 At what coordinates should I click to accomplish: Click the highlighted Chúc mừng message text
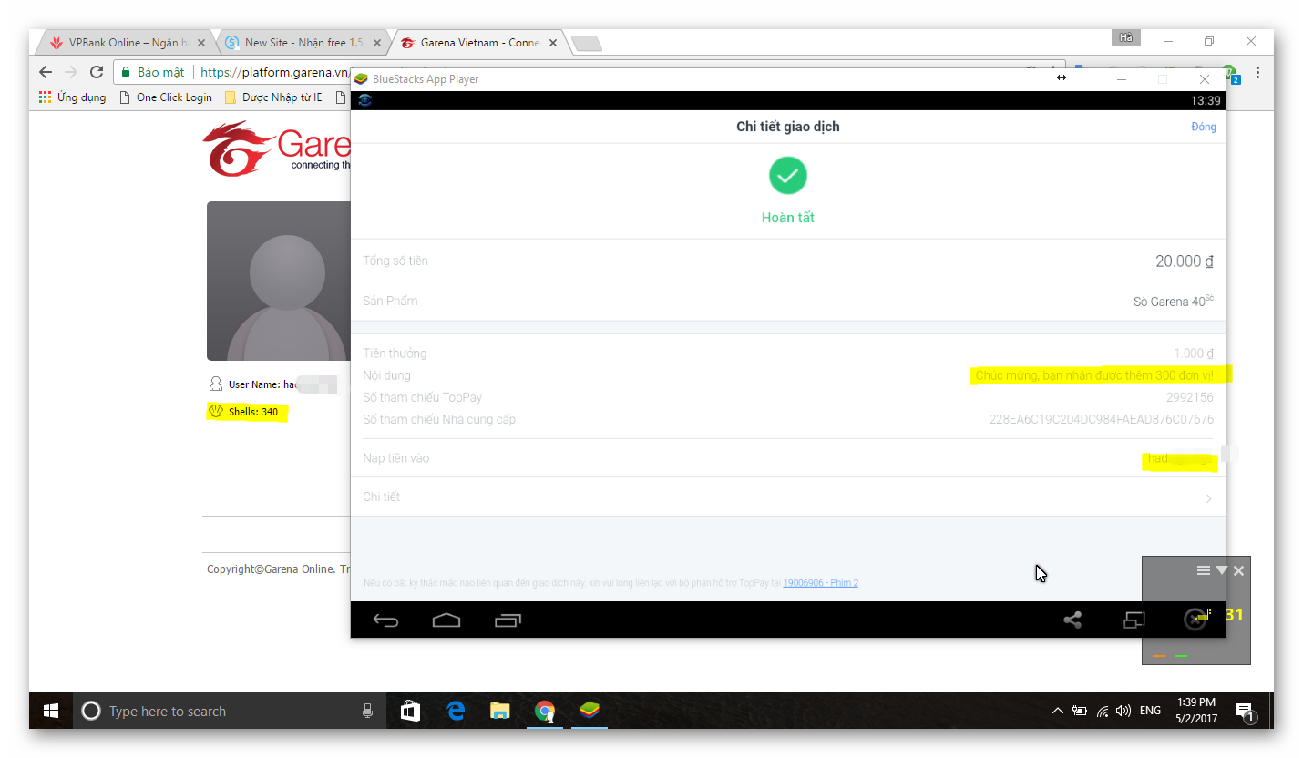click(1094, 375)
